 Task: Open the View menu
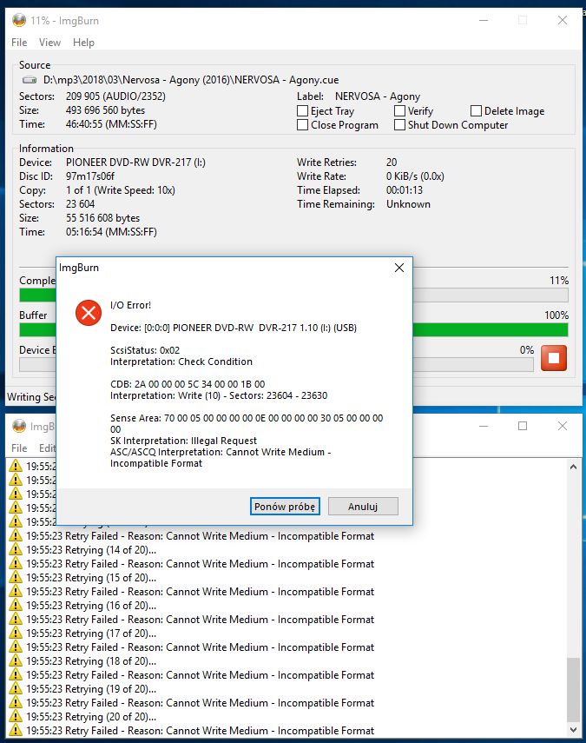pyautogui.click(x=49, y=43)
